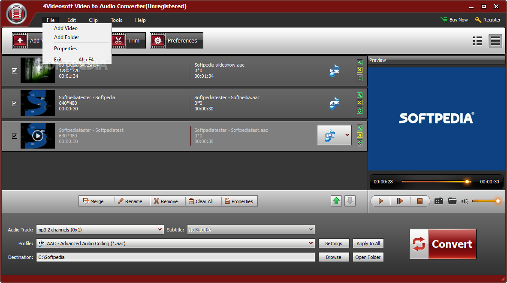Screen dimensions: 507x283
Task: Open Preferences from the toolbar
Action: click(x=176, y=40)
